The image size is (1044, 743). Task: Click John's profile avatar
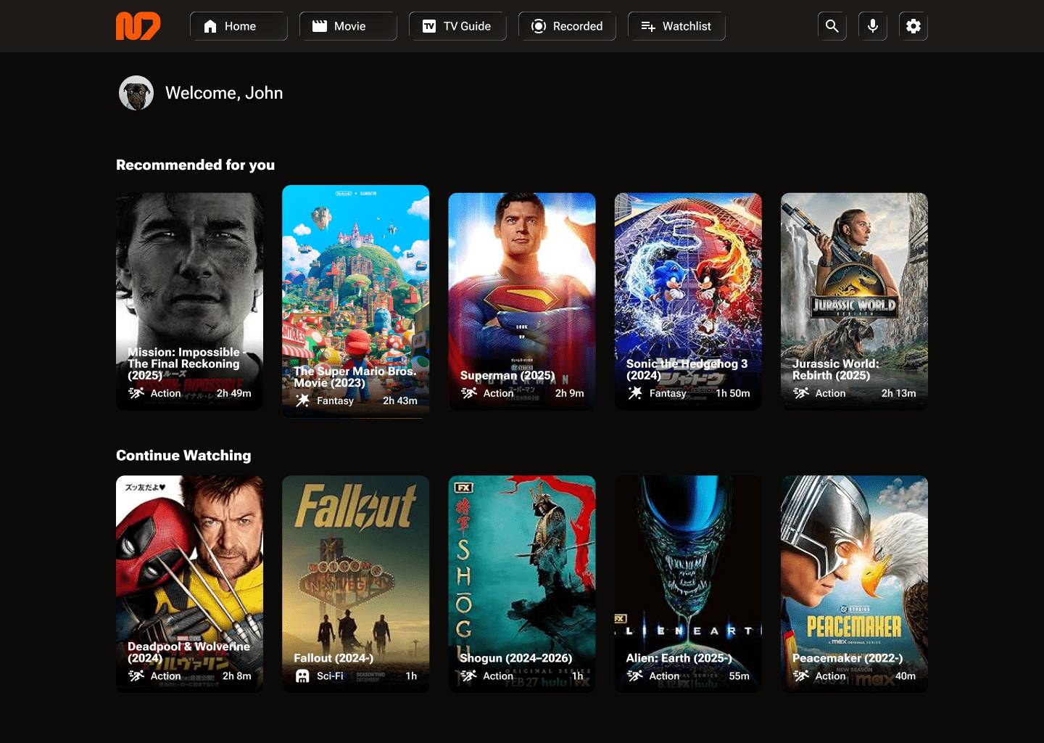pos(136,93)
